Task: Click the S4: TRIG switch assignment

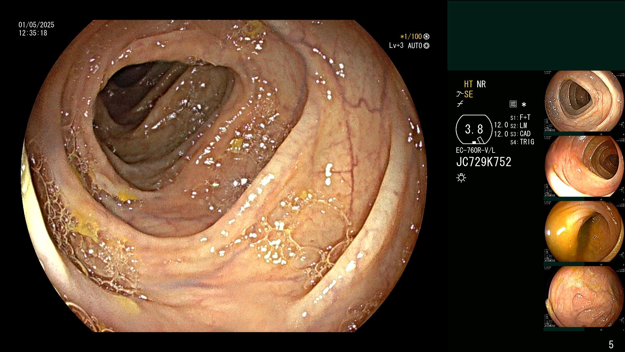Action: pyautogui.click(x=522, y=142)
